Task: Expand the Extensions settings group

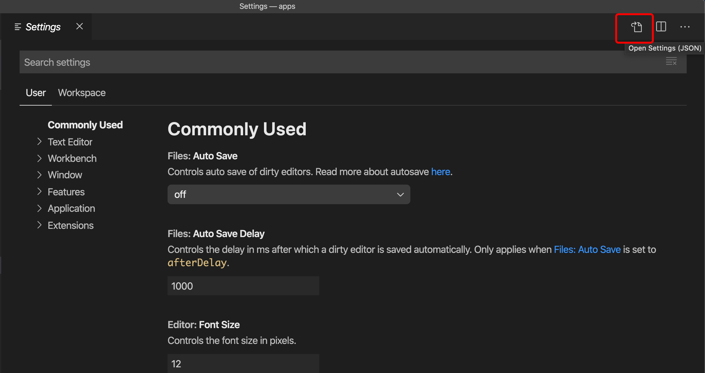Action: tap(70, 225)
